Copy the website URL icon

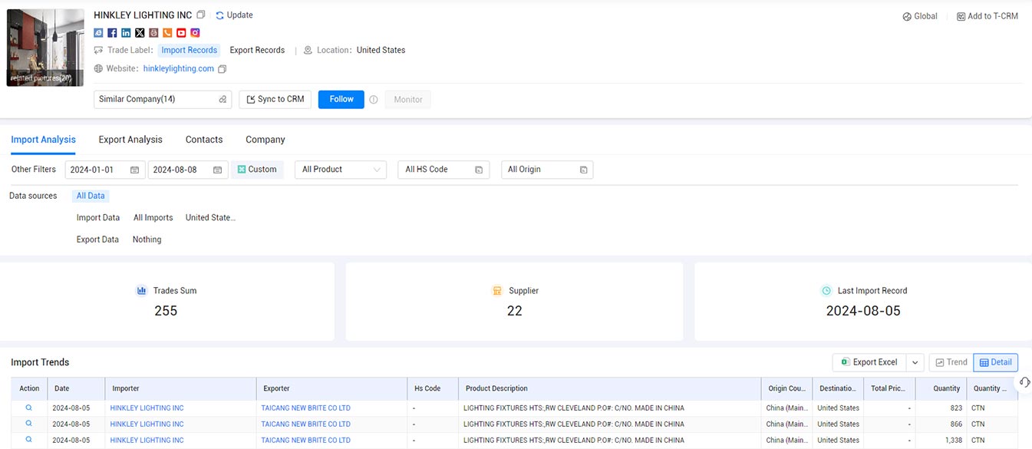[x=223, y=69]
